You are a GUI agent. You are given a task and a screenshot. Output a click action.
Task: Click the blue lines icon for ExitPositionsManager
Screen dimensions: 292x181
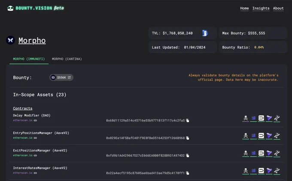(253, 153)
